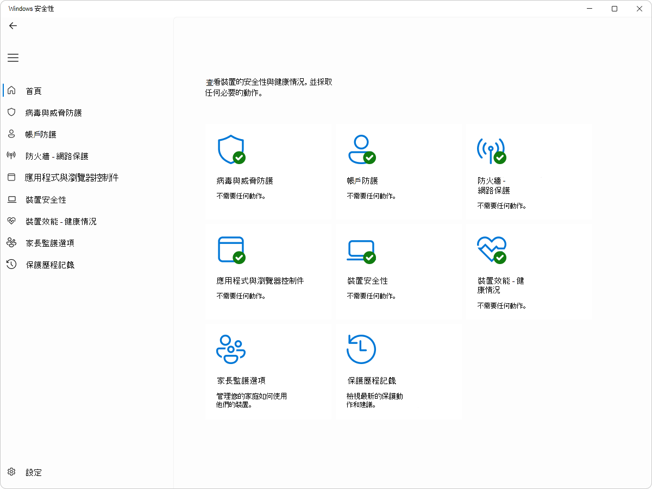Click the 首頁 home icon in sidebar
This screenshot has height=489, width=652.
tap(11, 91)
